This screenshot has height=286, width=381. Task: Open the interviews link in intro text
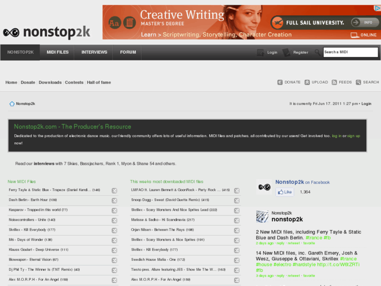44,164
